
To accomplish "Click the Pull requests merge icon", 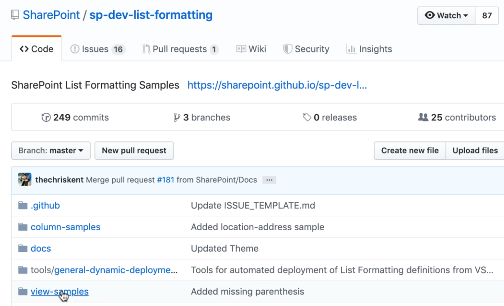I will [x=146, y=49].
